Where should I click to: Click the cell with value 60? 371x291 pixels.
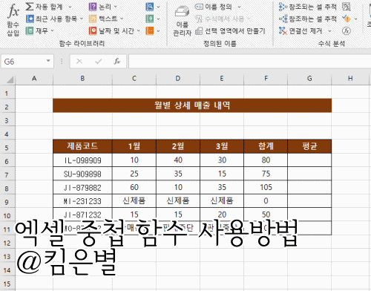[134, 187]
